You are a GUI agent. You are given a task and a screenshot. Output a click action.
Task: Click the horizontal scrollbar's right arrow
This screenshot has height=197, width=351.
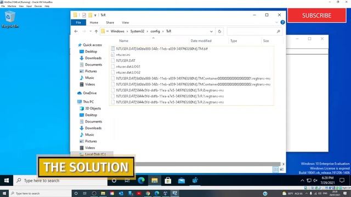click(283, 164)
